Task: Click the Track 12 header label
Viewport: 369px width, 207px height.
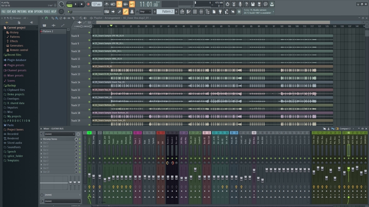Action: (76, 67)
